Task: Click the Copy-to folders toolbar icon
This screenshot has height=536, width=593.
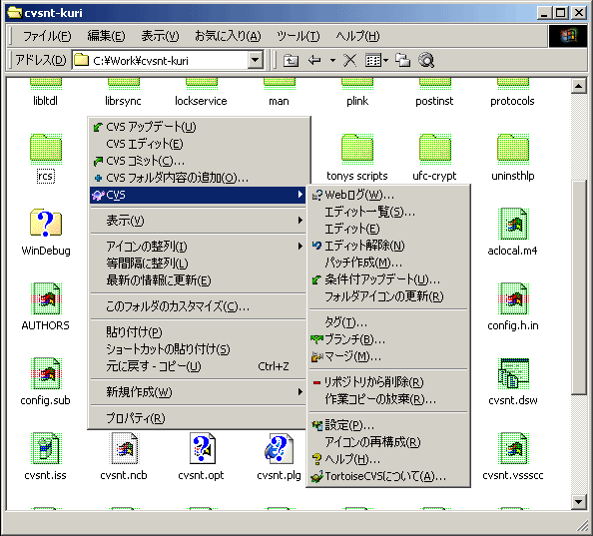Action: pos(402,60)
